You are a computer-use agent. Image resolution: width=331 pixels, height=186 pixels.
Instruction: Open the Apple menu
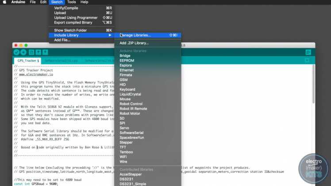click(4, 2)
